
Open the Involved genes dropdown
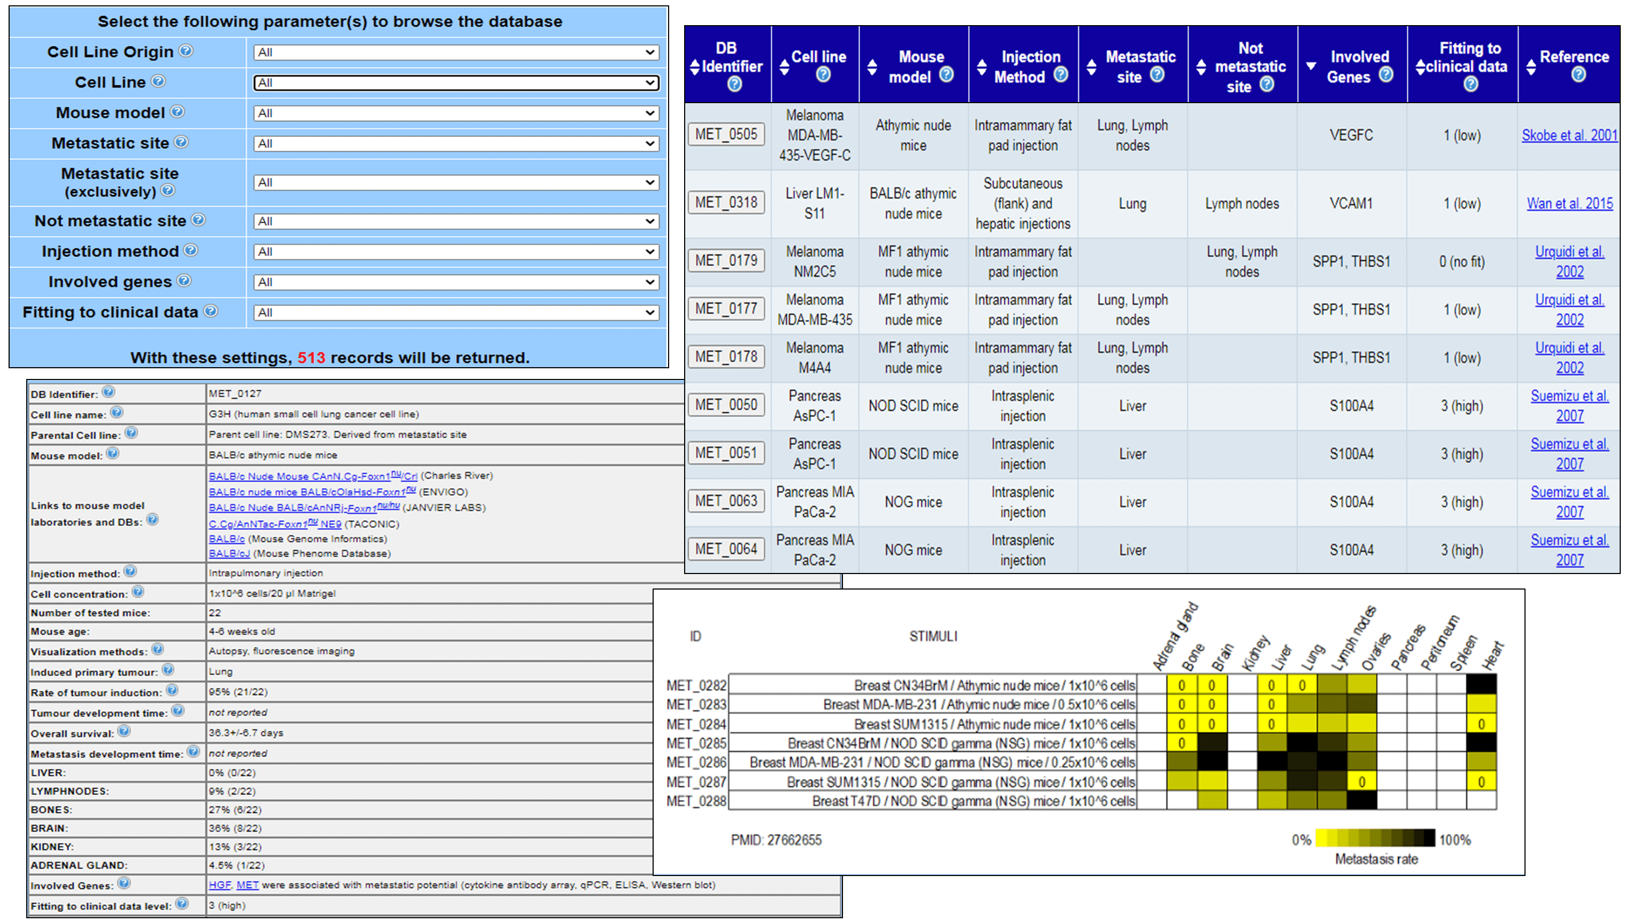coord(455,282)
